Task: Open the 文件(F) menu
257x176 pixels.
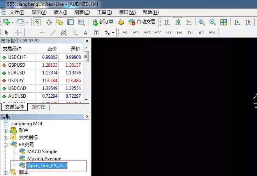Action: click(17, 12)
